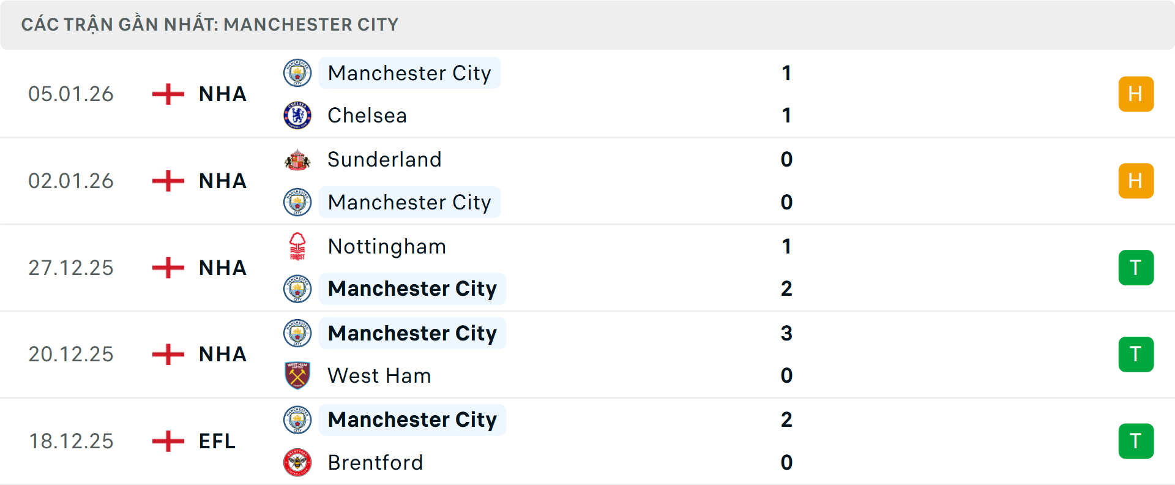Click the score 3 in the West Ham match
The height and width of the screenshot is (485, 1175).
tap(787, 334)
